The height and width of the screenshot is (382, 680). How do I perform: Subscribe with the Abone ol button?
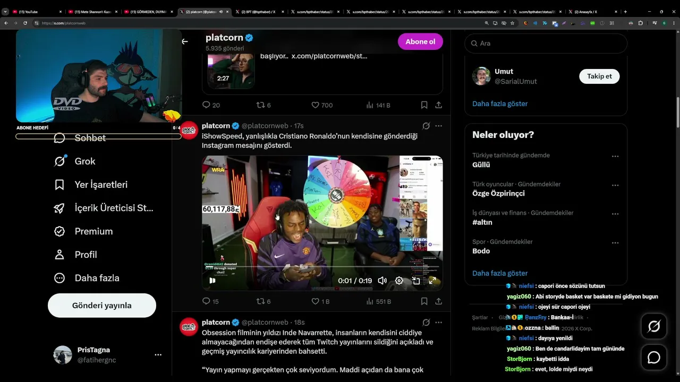(420, 42)
